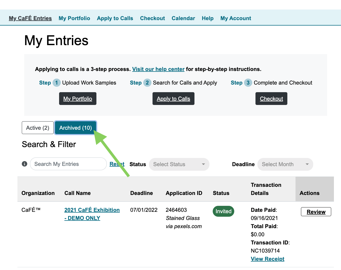Focus the Search My Entries field
The height and width of the screenshot is (270, 341).
[68, 164]
